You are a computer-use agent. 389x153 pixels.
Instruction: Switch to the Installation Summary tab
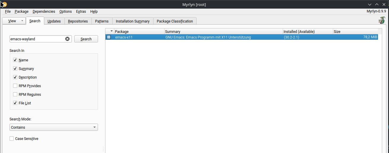(132, 21)
